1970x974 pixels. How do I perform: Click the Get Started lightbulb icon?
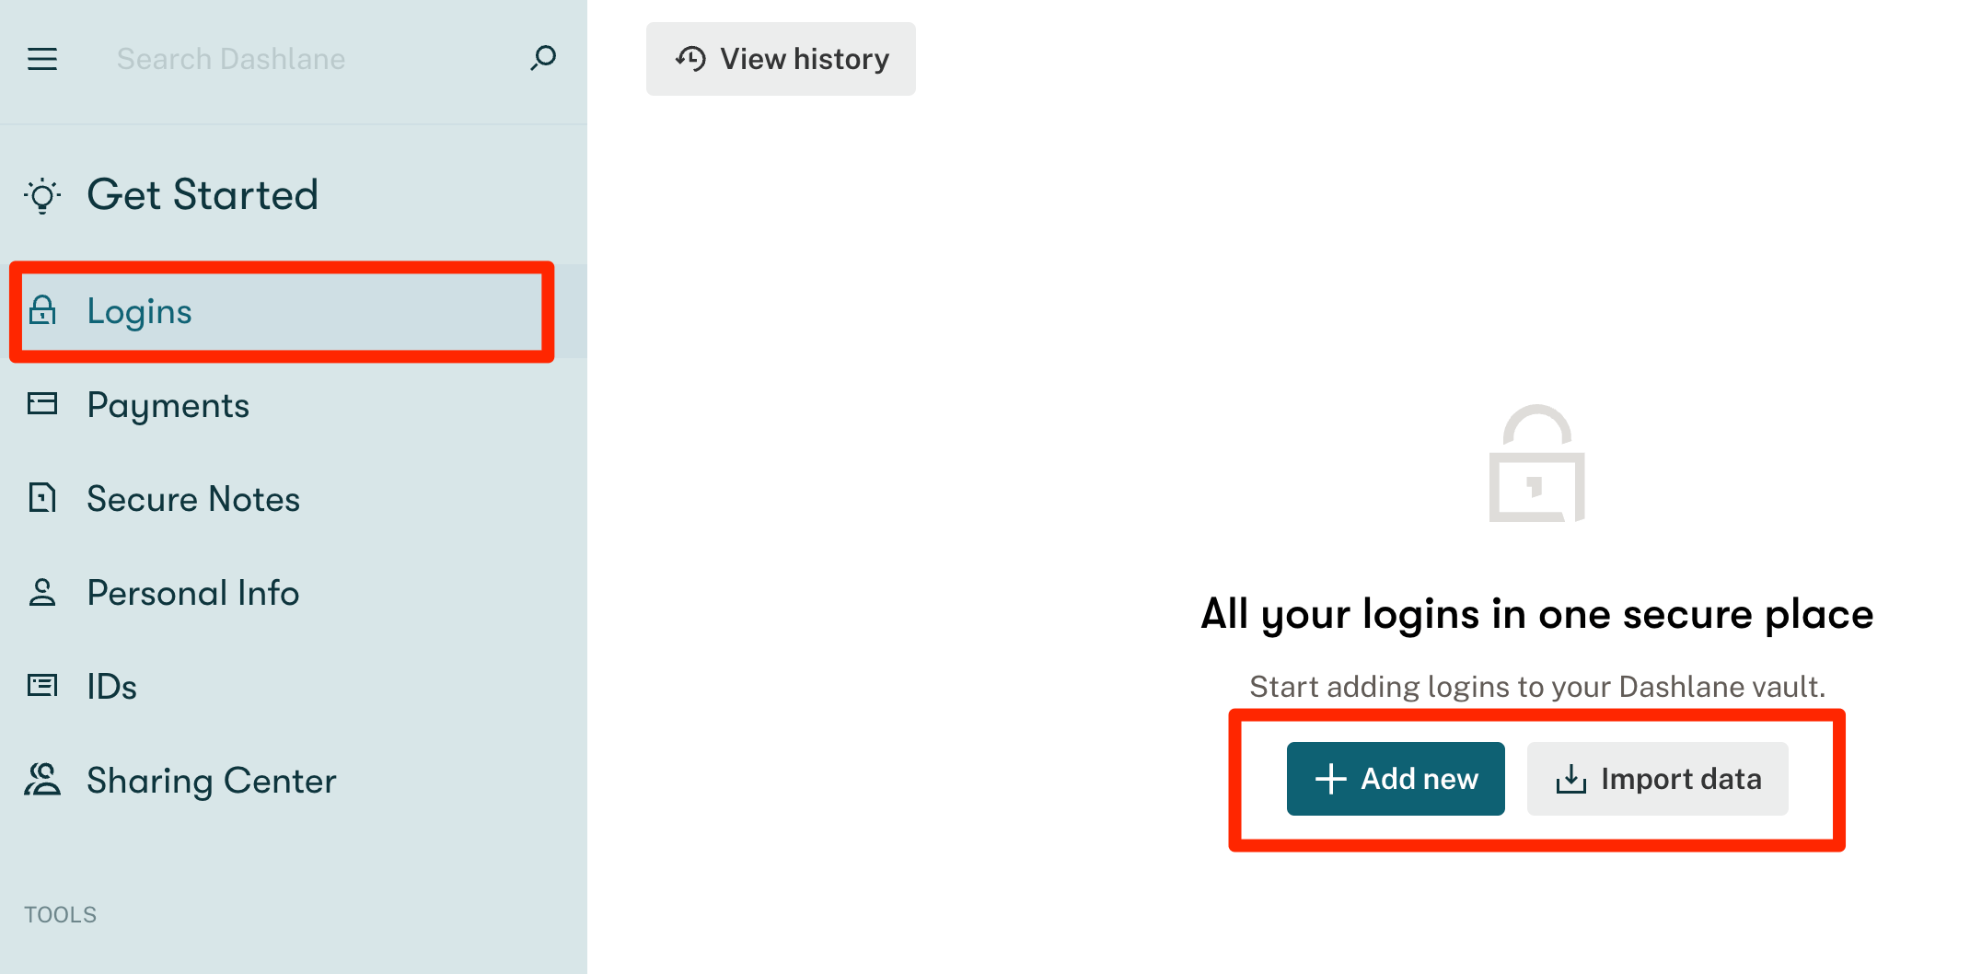point(42,195)
